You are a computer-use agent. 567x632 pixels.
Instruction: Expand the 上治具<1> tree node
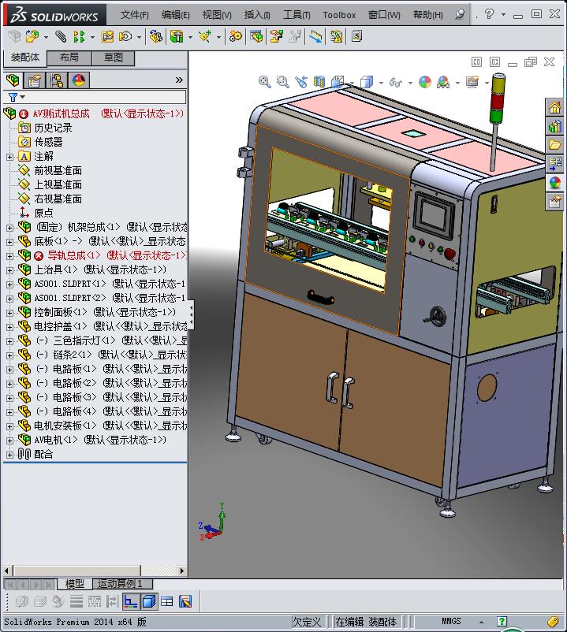click(9, 270)
